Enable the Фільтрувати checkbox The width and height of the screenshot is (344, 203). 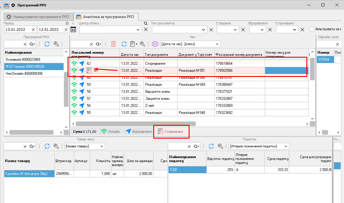pos(312,29)
